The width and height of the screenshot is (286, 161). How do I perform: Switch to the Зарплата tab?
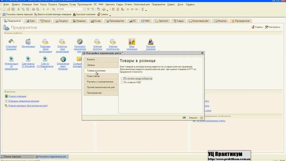coord(162,21)
